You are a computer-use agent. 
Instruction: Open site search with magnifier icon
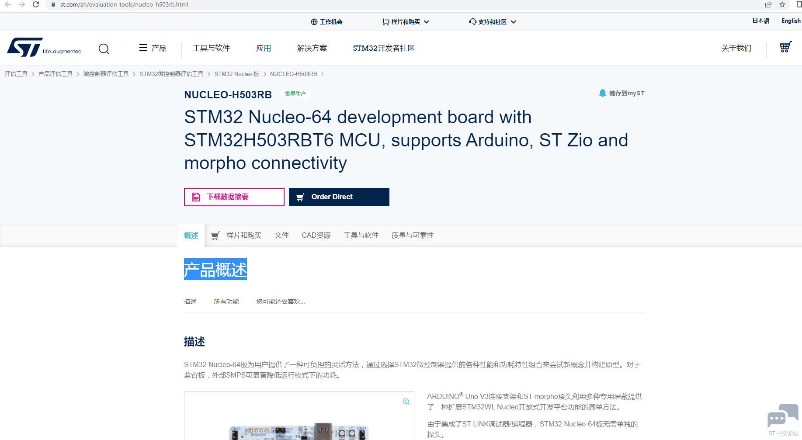click(104, 49)
